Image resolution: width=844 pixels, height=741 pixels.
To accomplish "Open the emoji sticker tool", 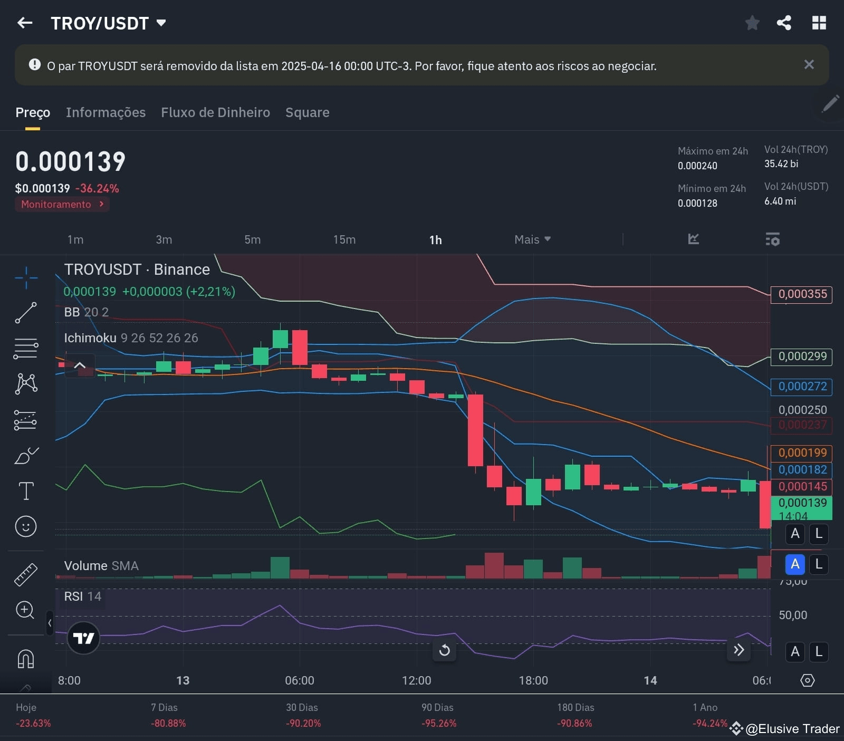I will coord(26,526).
